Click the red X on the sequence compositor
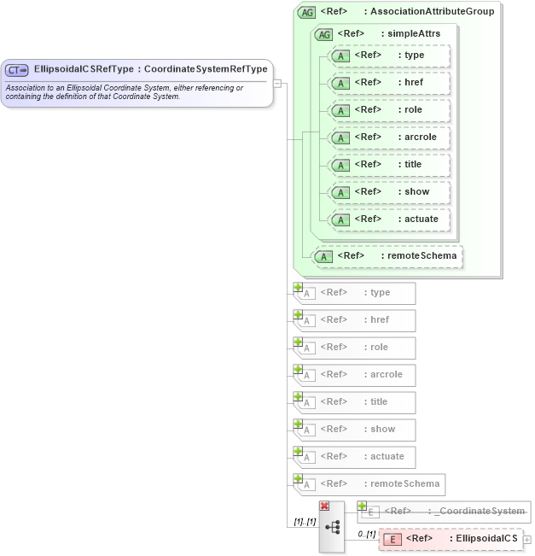The width and height of the screenshot is (535, 556). coord(324,506)
